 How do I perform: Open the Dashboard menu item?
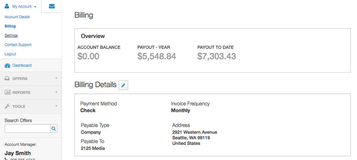22,66
